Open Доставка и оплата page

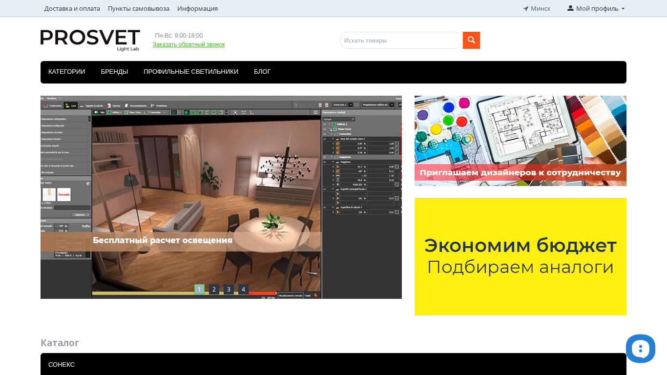[72, 8]
